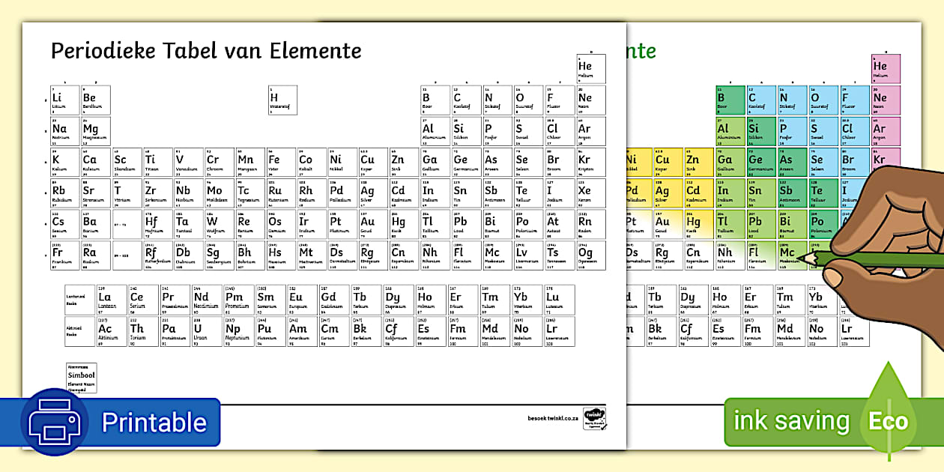Click the Periodieke Tabel van Elemente title
This screenshot has width=944, height=472.
coord(205,50)
